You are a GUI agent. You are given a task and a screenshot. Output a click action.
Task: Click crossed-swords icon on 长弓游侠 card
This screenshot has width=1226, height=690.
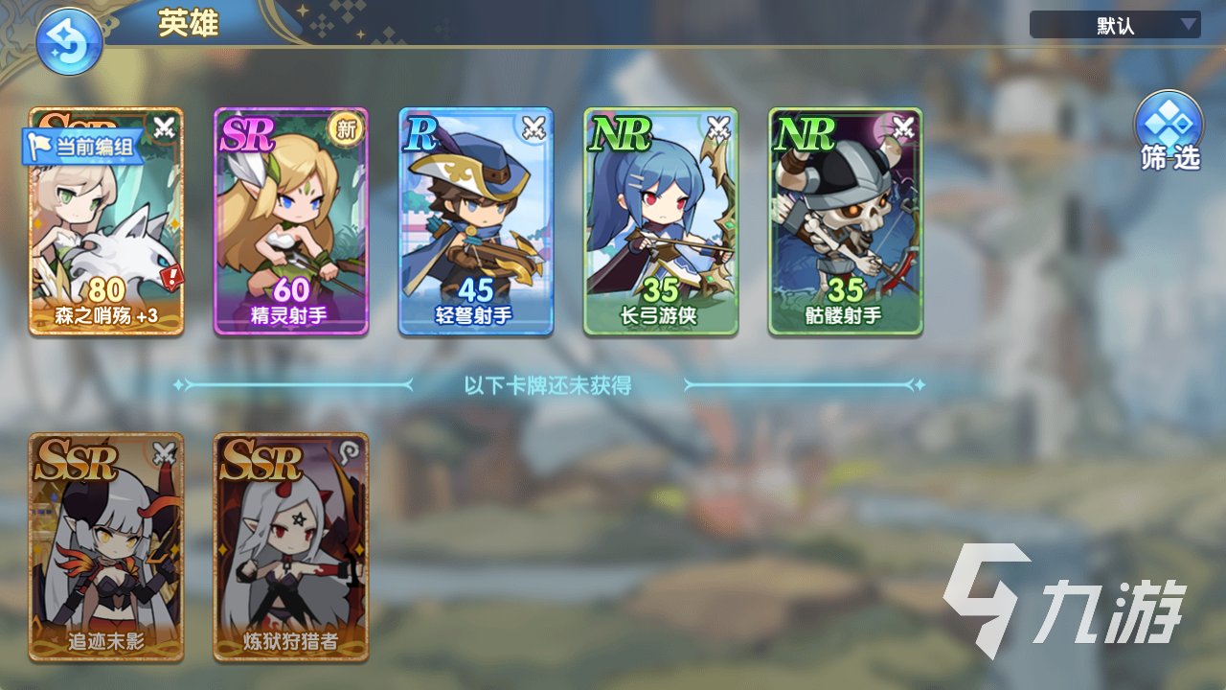pos(719,126)
